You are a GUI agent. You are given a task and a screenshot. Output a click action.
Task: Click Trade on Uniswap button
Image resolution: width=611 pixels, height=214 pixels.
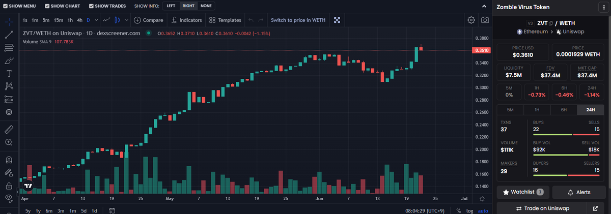coord(542,208)
